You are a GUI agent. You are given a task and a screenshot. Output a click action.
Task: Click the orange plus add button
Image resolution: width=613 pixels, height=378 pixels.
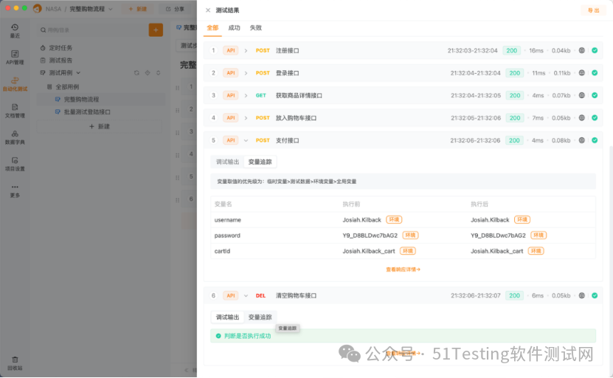coord(156,30)
